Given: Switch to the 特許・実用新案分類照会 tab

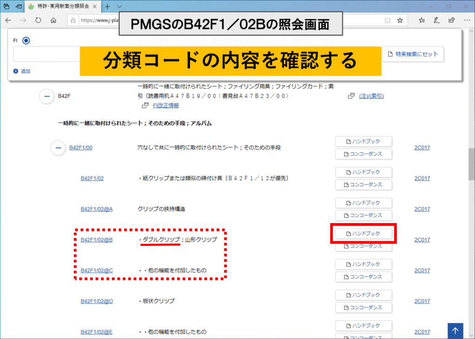Looking at the screenshot, I should (63, 6).
